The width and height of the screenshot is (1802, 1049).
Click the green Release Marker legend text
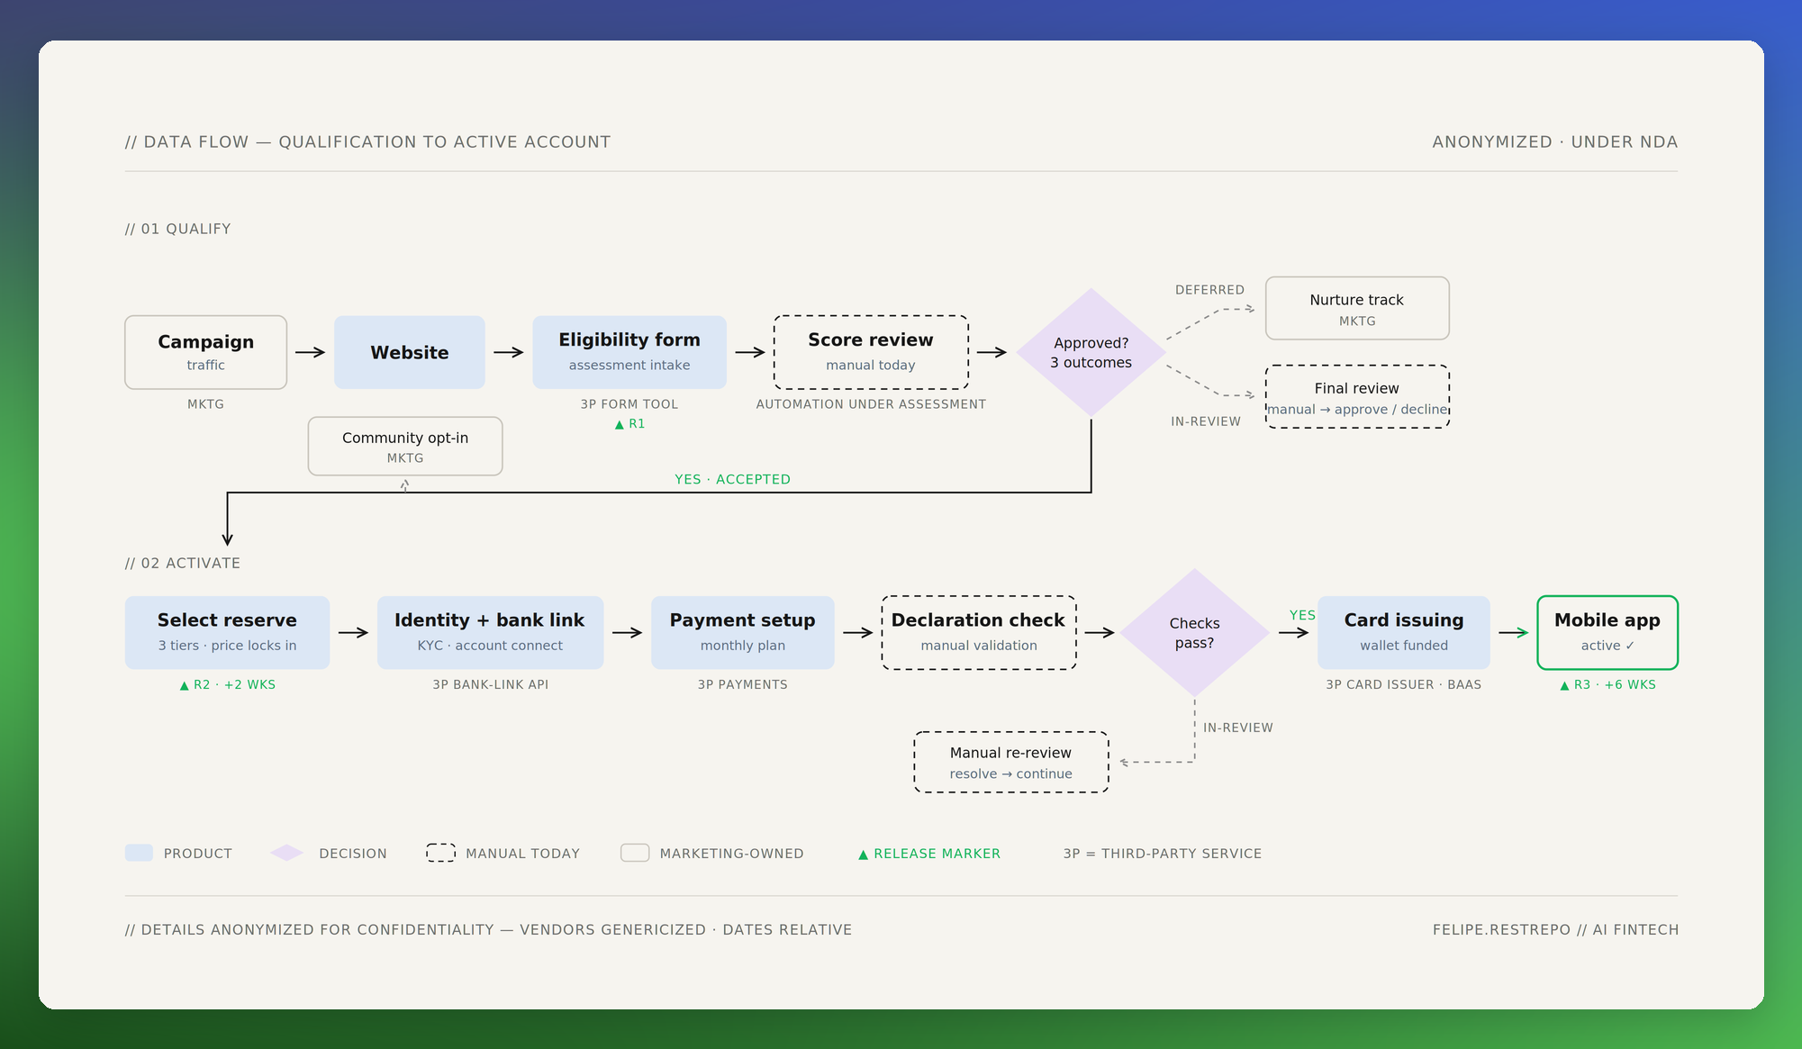pos(929,854)
